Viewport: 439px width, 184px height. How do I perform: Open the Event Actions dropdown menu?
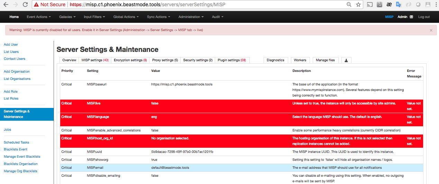point(39,17)
